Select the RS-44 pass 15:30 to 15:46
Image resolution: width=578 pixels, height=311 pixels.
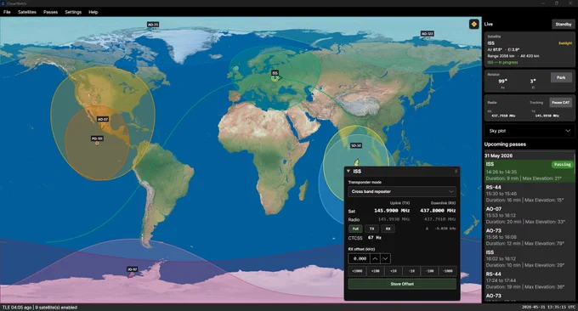pos(530,194)
